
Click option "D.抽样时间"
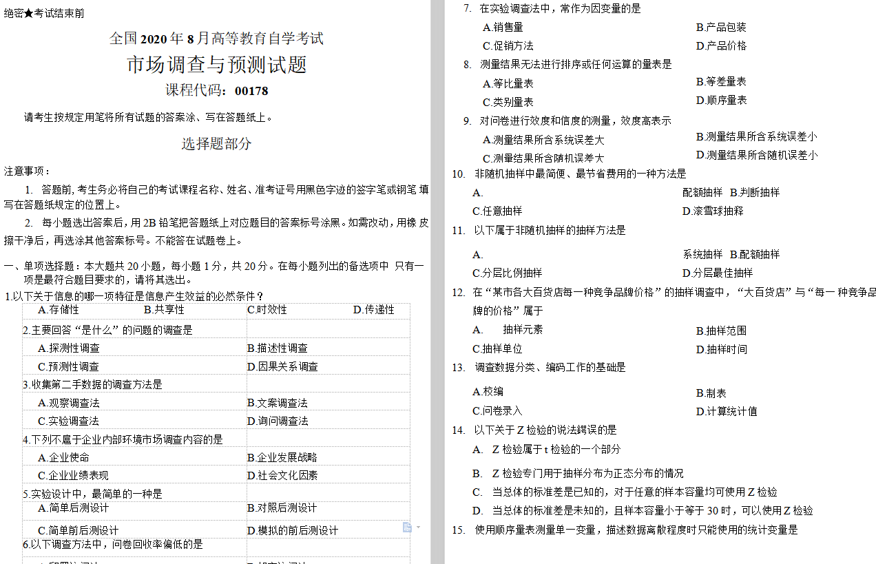[x=721, y=350]
